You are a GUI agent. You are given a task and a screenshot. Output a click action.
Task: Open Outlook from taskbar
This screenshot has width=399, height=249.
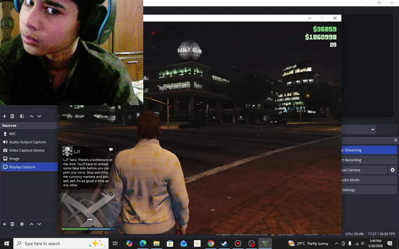(184, 244)
